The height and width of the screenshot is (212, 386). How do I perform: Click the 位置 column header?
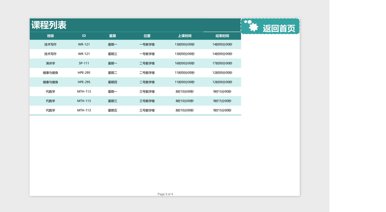pyautogui.click(x=147, y=36)
